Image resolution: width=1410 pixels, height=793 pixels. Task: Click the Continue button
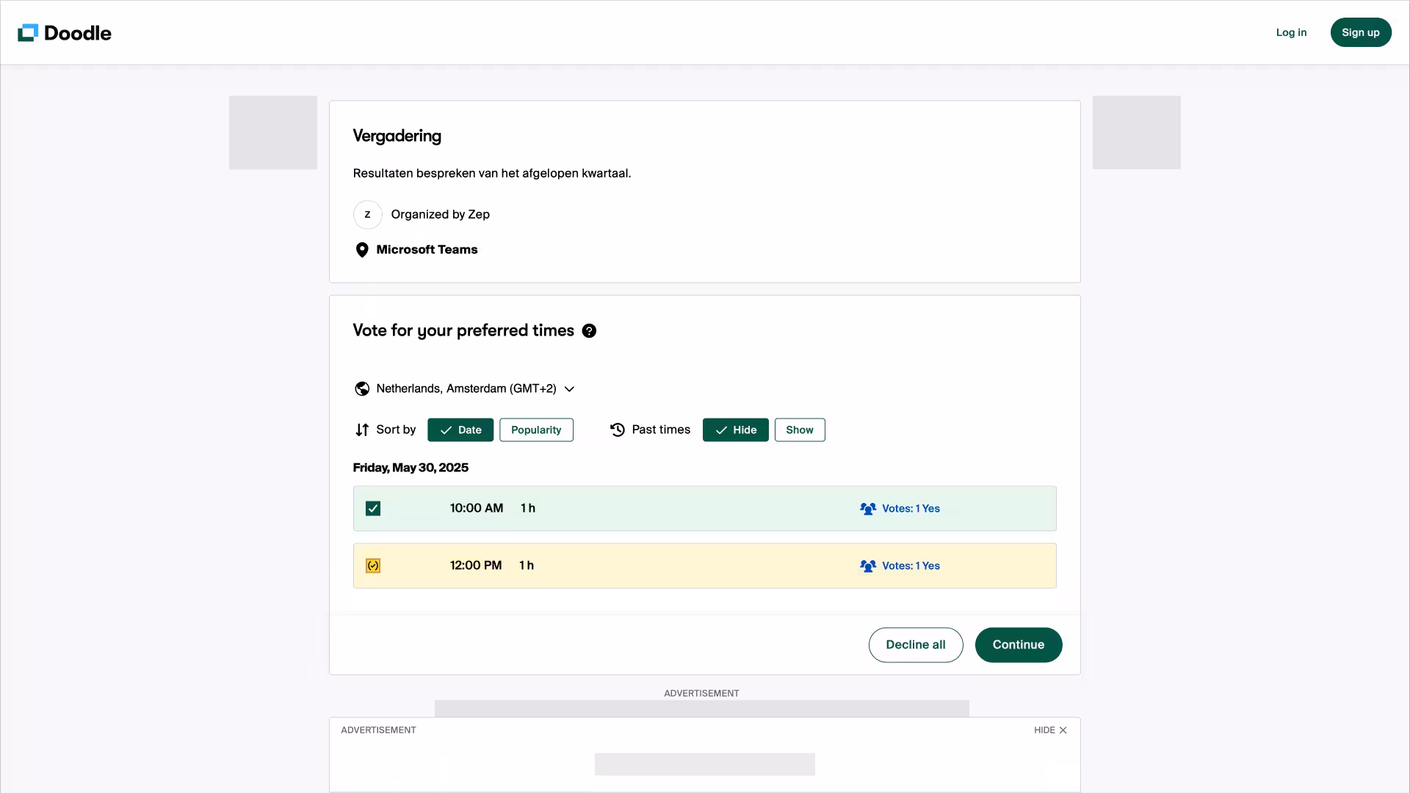tap(1019, 645)
